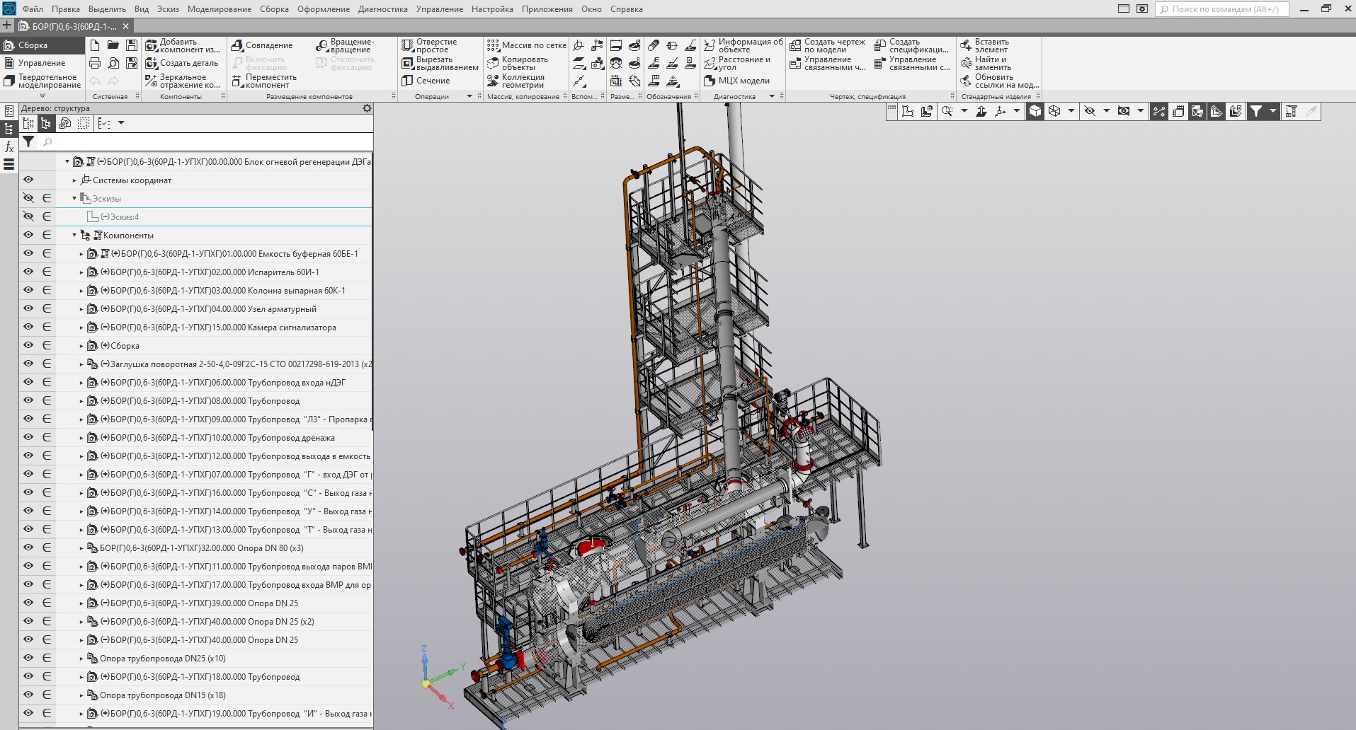Open the 'Моделирование' menu
Image resolution: width=1356 pixels, height=730 pixels.
point(219,9)
